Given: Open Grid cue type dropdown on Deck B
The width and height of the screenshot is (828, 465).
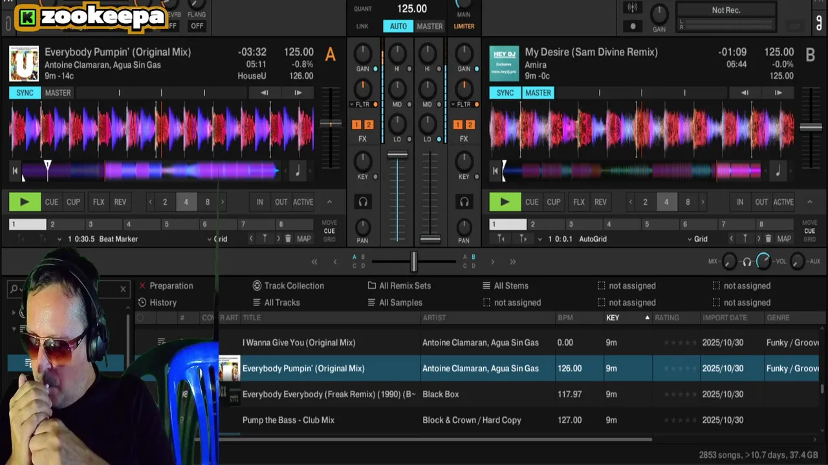Looking at the screenshot, I should [697, 239].
